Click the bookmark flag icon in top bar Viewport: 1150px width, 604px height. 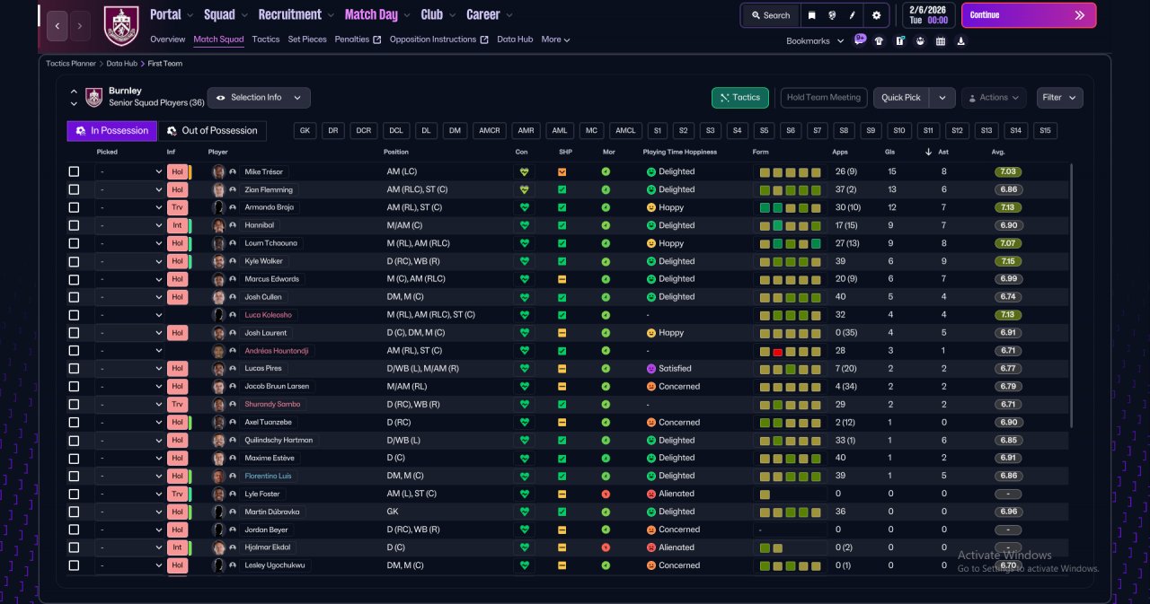coord(812,15)
